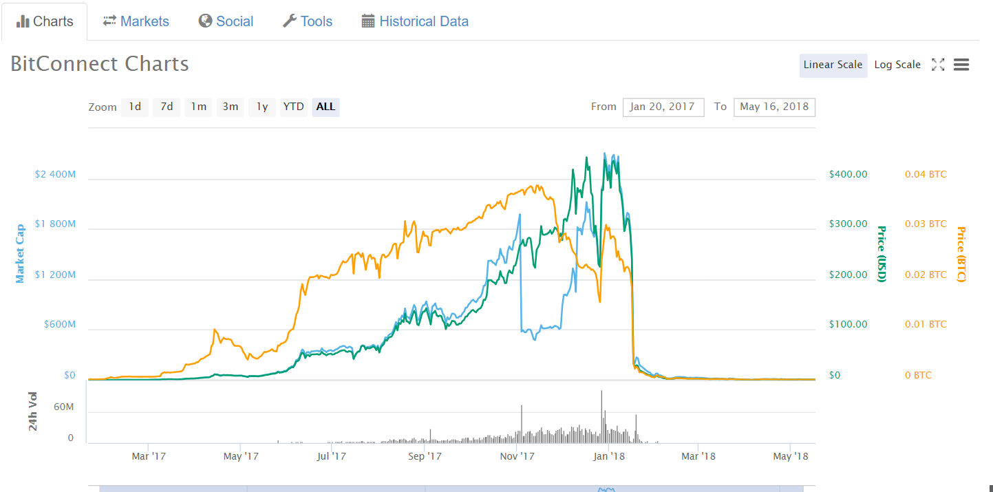This screenshot has width=993, height=492.
Task: Click the calendar icon beside Historical Data
Action: pyautogui.click(x=368, y=21)
